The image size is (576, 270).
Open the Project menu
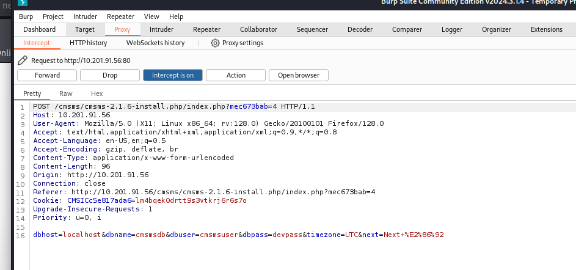pyautogui.click(x=53, y=16)
